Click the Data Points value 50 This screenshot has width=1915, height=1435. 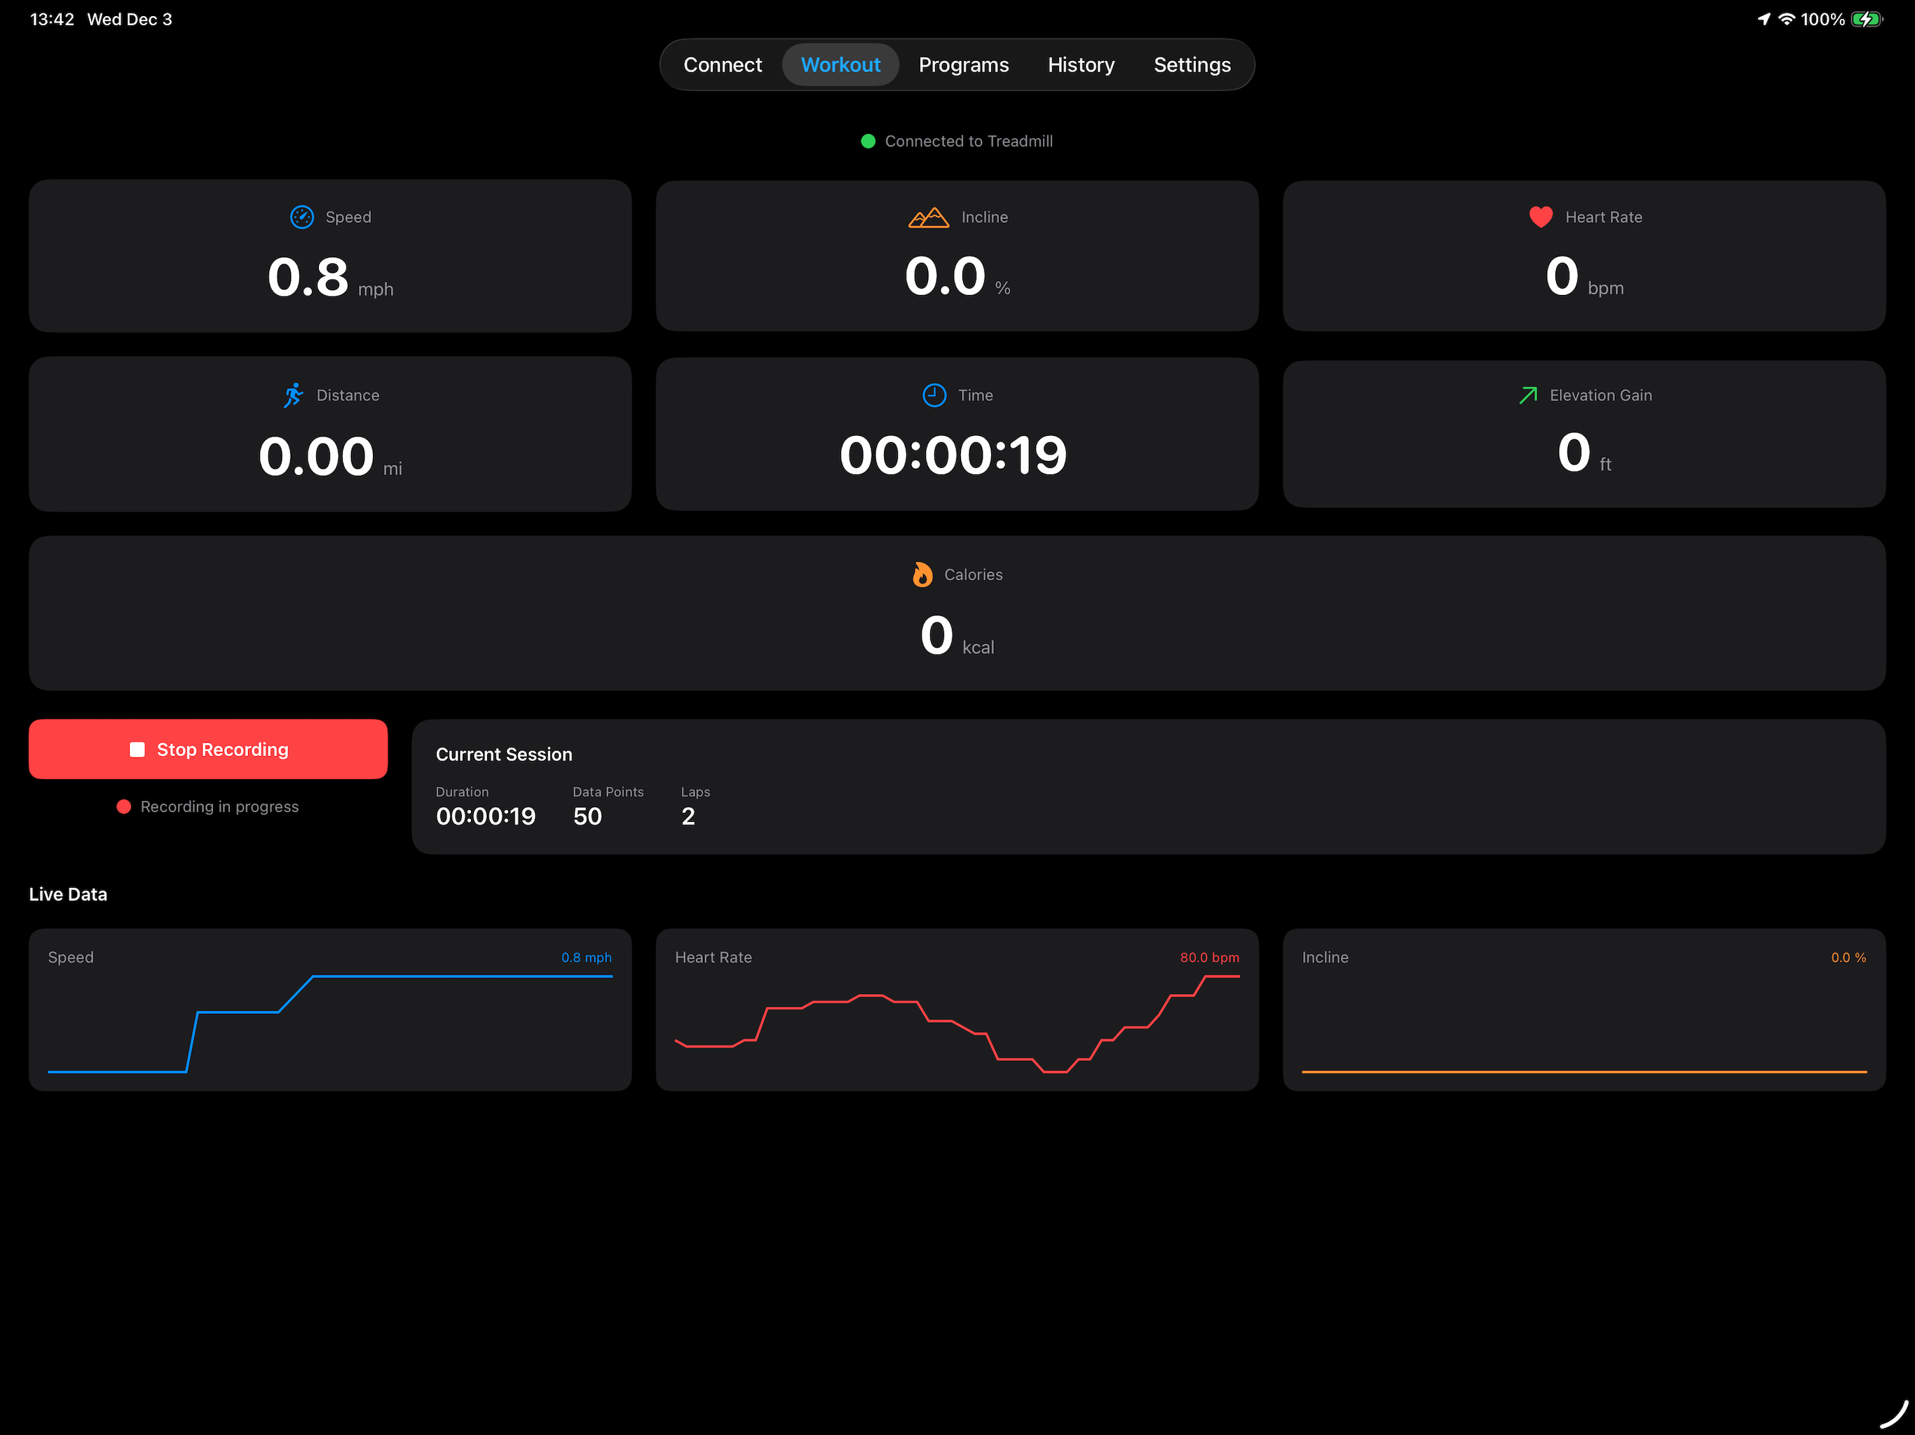(x=587, y=816)
